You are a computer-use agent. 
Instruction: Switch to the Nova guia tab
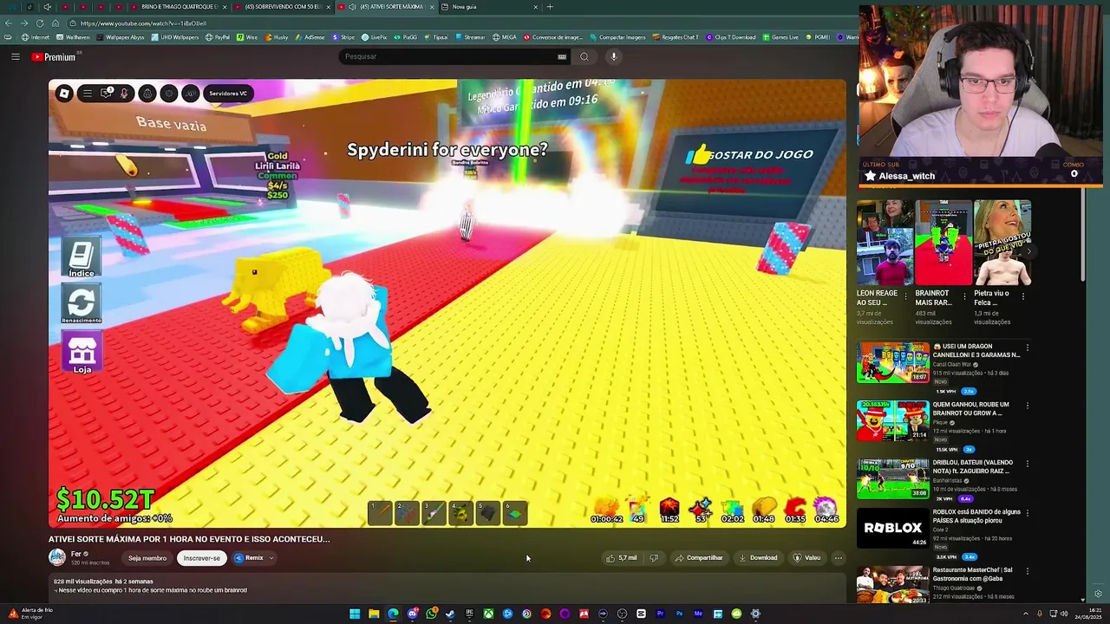tap(490, 7)
